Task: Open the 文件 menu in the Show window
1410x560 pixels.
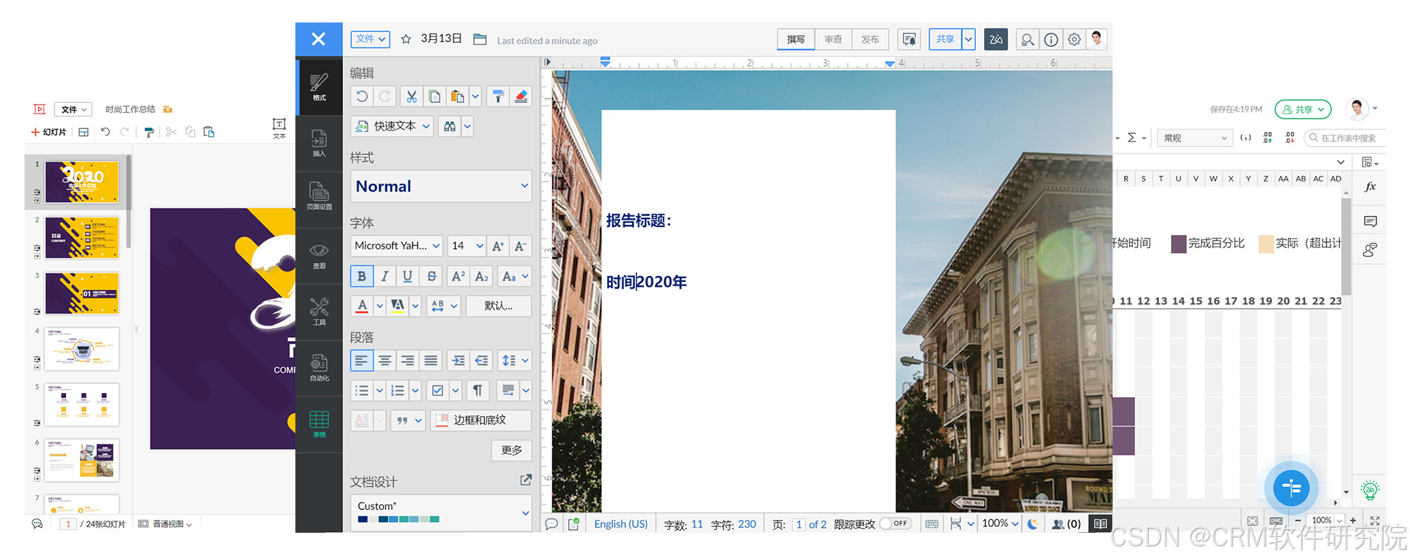Action: click(x=73, y=109)
